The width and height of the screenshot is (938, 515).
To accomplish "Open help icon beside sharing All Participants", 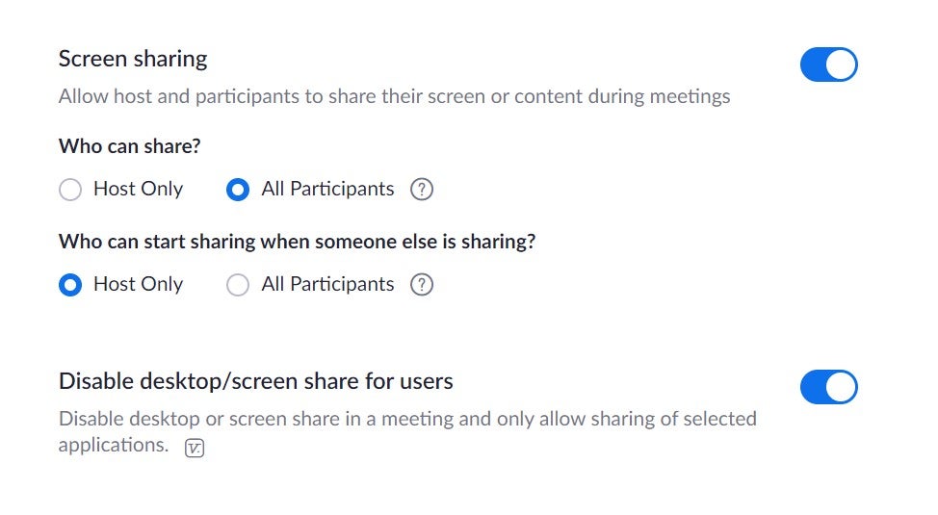I will 422,190.
